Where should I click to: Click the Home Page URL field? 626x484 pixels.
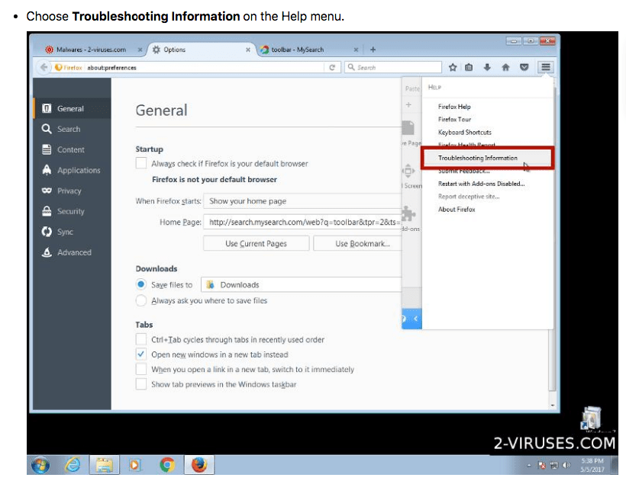(x=302, y=222)
